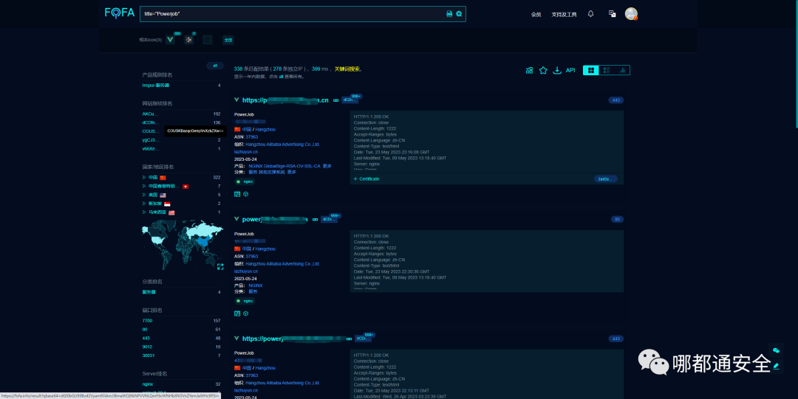Filter by v66Xe... fingerprint
This screenshot has width=798, height=399.
[x=150, y=148]
